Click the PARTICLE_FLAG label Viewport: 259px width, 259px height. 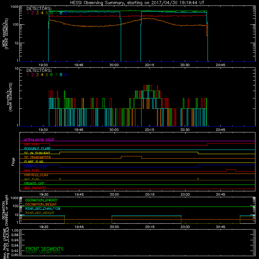(36, 175)
